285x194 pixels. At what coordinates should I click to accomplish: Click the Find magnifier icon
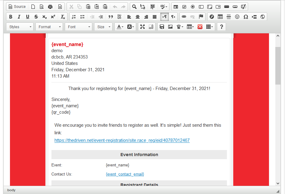point(134,7)
